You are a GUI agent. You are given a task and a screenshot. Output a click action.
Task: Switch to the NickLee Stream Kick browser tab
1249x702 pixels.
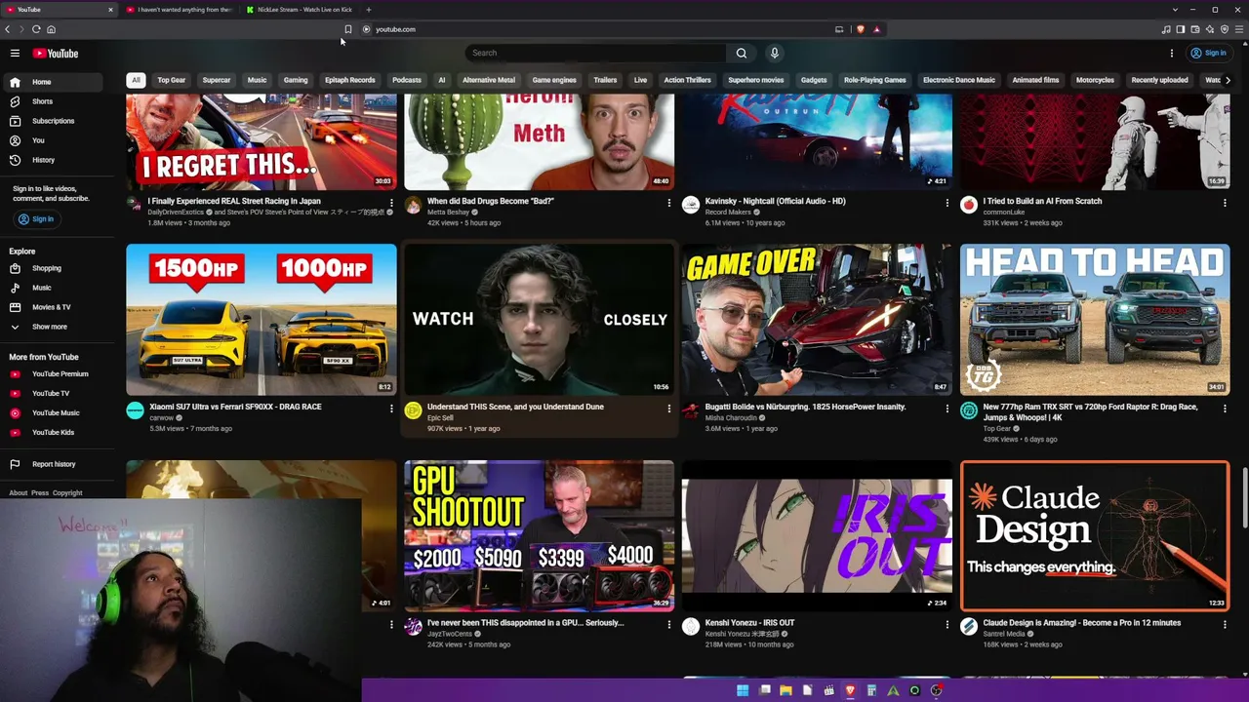tap(300, 10)
